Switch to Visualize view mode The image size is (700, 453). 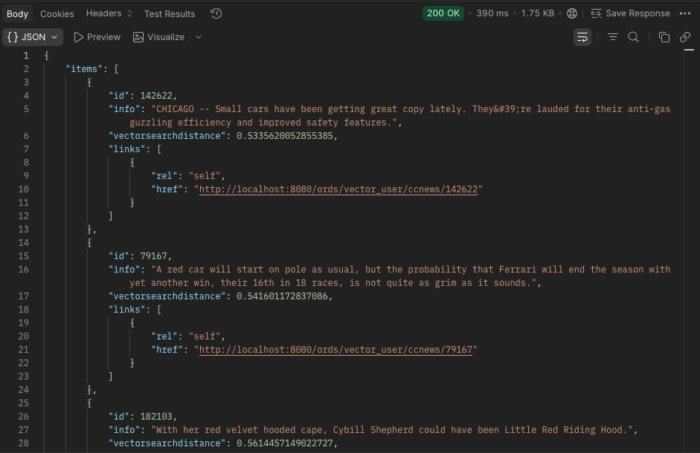tap(158, 37)
